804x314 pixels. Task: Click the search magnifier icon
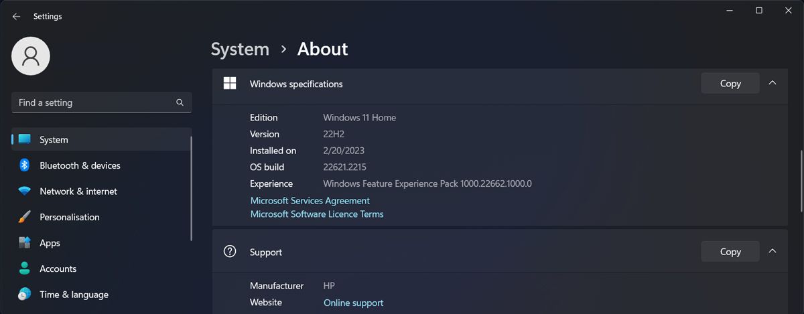180,102
